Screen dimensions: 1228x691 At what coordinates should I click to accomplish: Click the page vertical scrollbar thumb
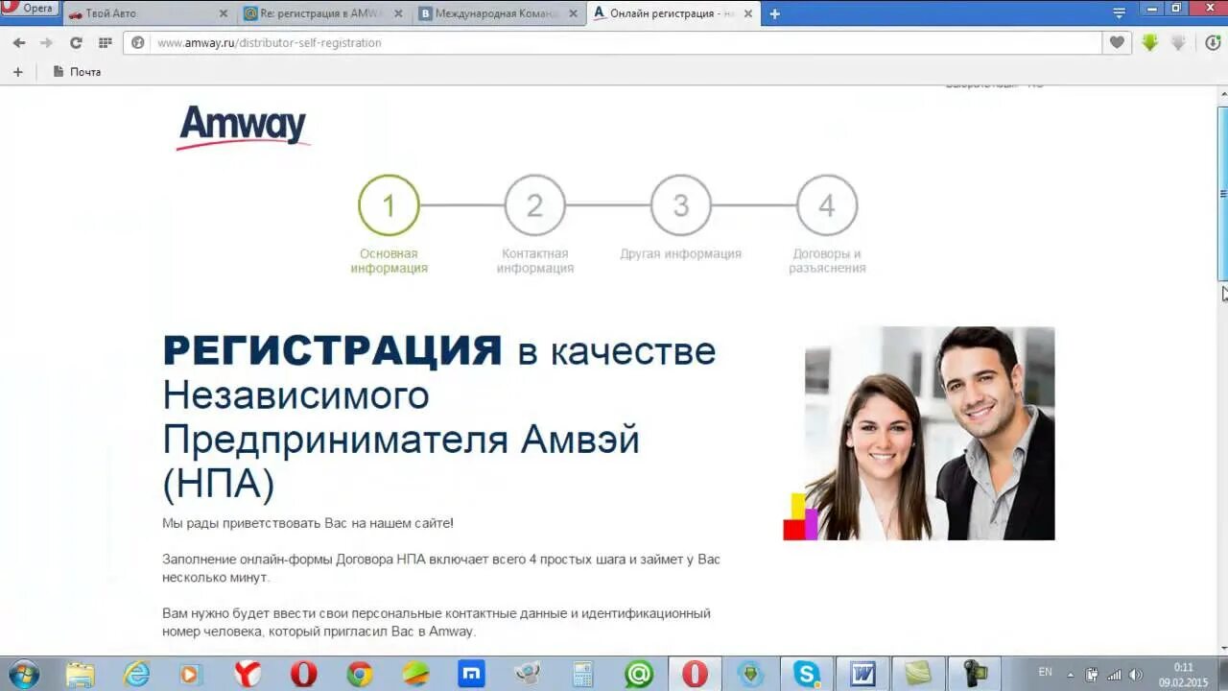point(1222,192)
